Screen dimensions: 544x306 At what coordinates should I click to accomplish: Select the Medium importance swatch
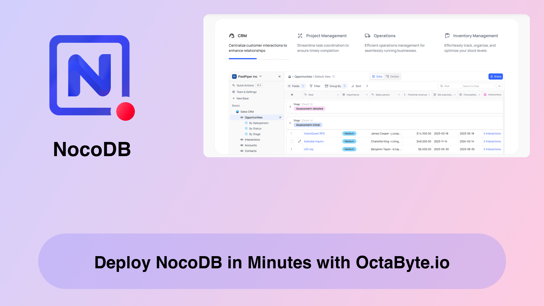coord(349,133)
